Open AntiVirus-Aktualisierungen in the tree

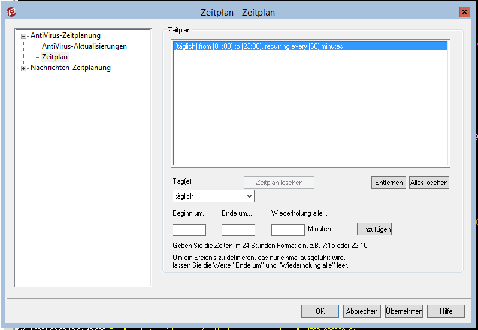click(84, 46)
